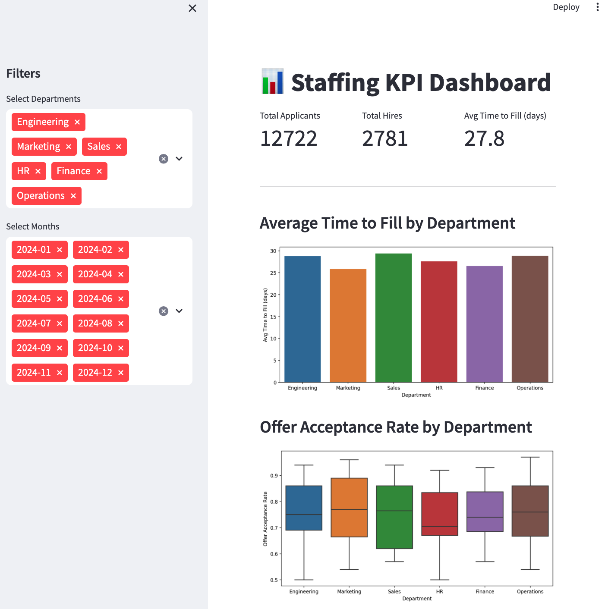
Task: Remove the 2024-04 month tag
Action: pos(121,274)
